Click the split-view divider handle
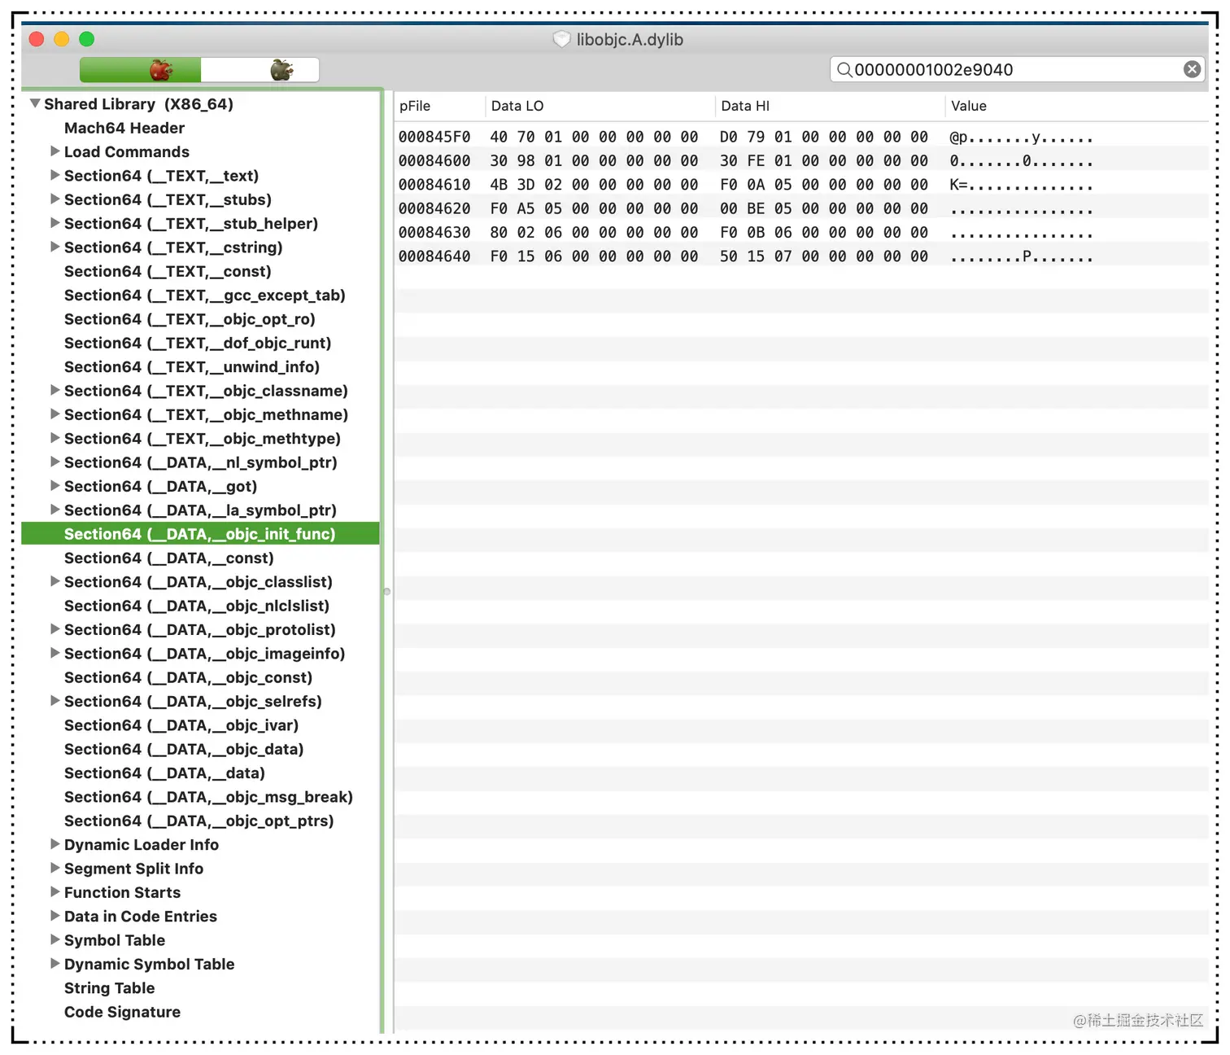1230x1055 pixels. point(387,592)
